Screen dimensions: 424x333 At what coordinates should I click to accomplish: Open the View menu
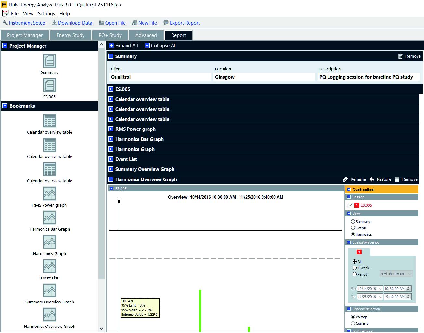coord(28,13)
